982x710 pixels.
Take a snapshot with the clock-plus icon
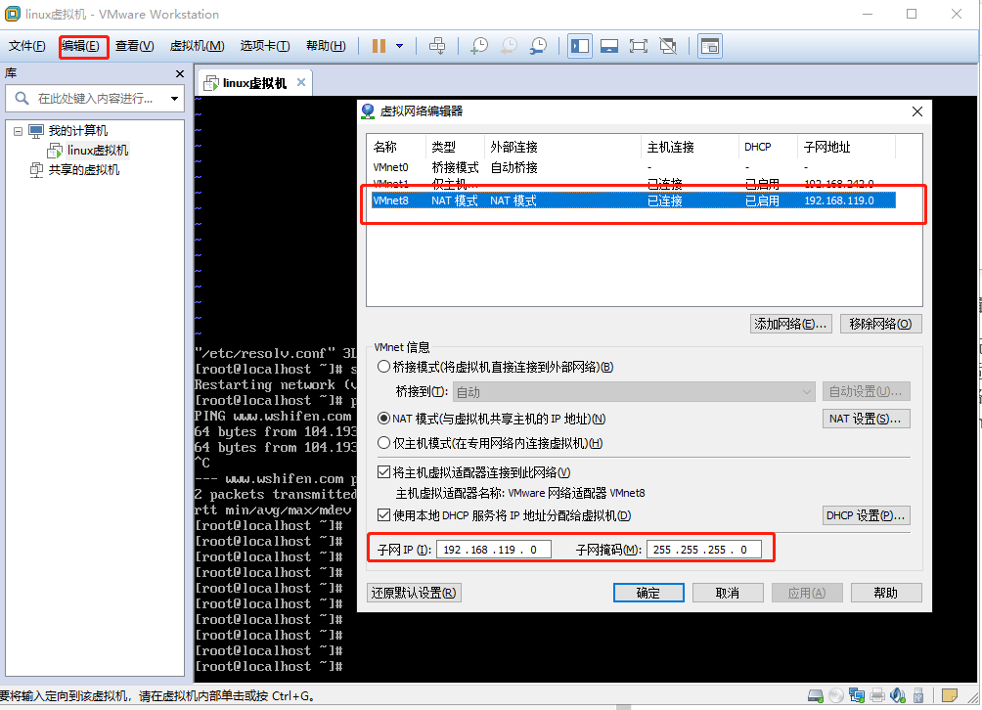[x=479, y=46]
